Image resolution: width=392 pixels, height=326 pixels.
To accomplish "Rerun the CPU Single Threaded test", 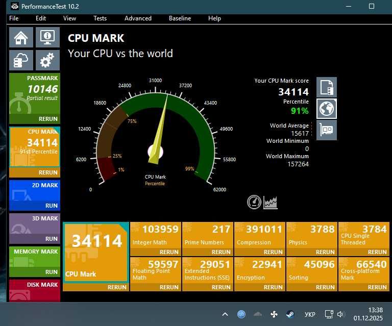I will 377,252.
